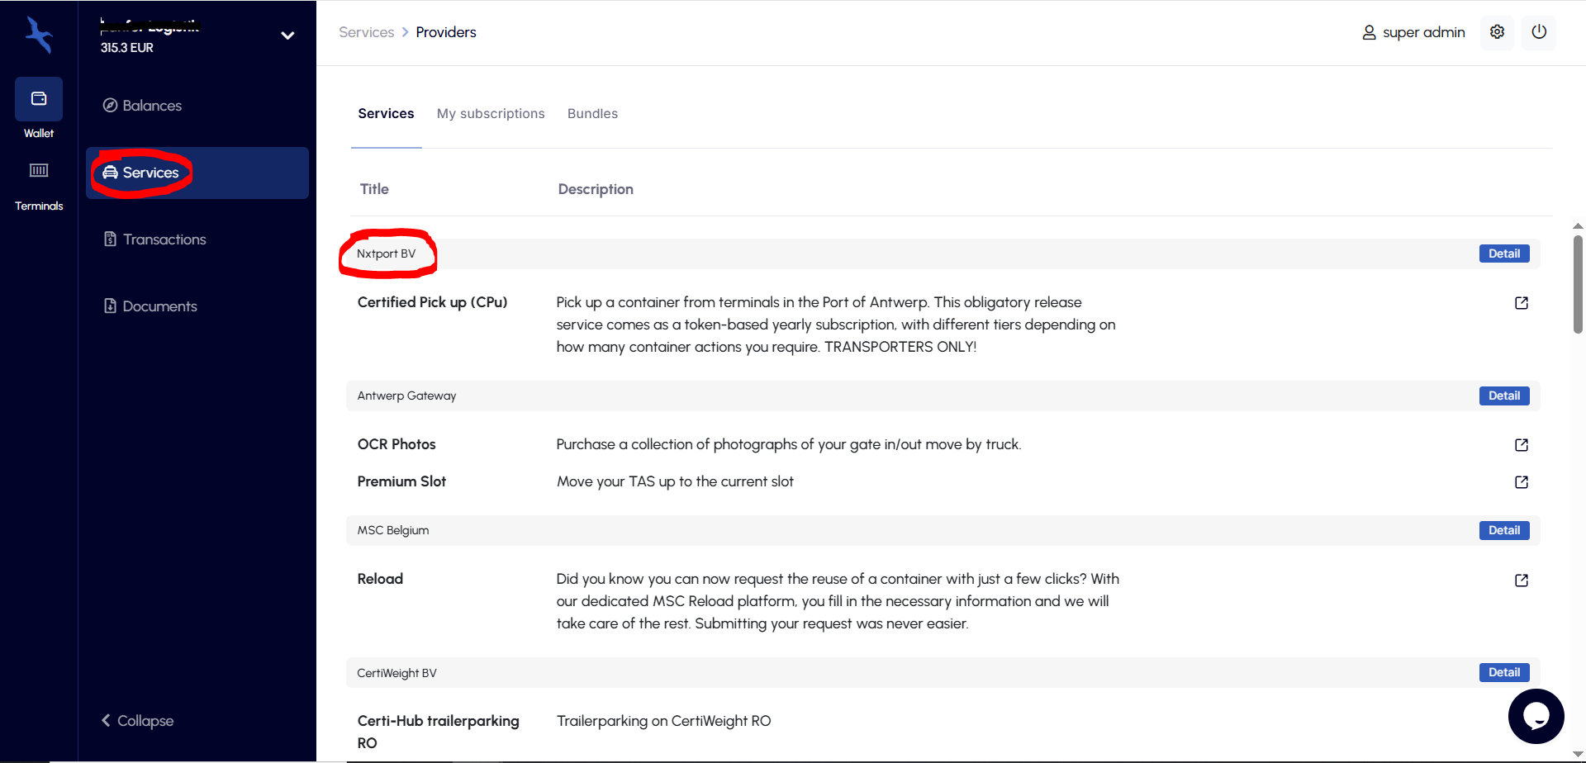Viewport: 1586px width, 763px height.
Task: Switch to the My subscriptions tab
Action: pos(491,114)
